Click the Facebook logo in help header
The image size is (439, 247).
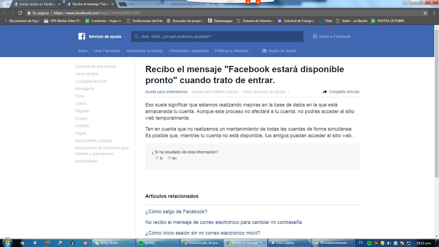[x=82, y=37]
